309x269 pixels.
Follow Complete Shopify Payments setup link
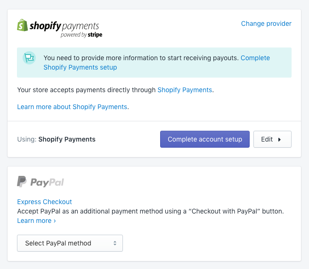tap(157, 63)
